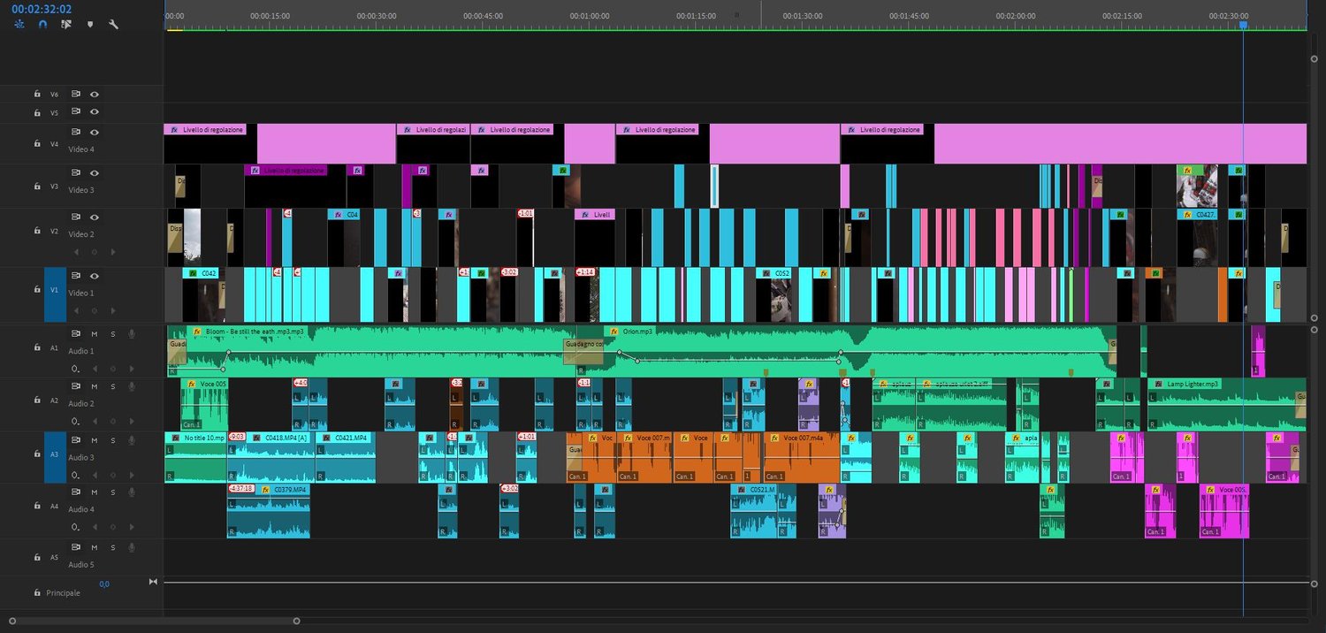Toggle insert sequences as nests icon
The width and height of the screenshot is (1326, 633).
19,25
